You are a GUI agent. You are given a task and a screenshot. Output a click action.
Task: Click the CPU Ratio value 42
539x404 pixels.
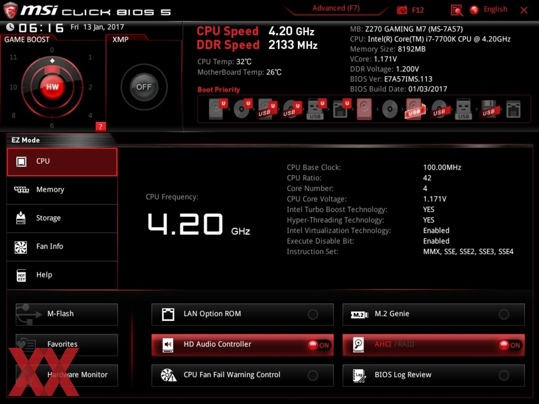click(427, 178)
